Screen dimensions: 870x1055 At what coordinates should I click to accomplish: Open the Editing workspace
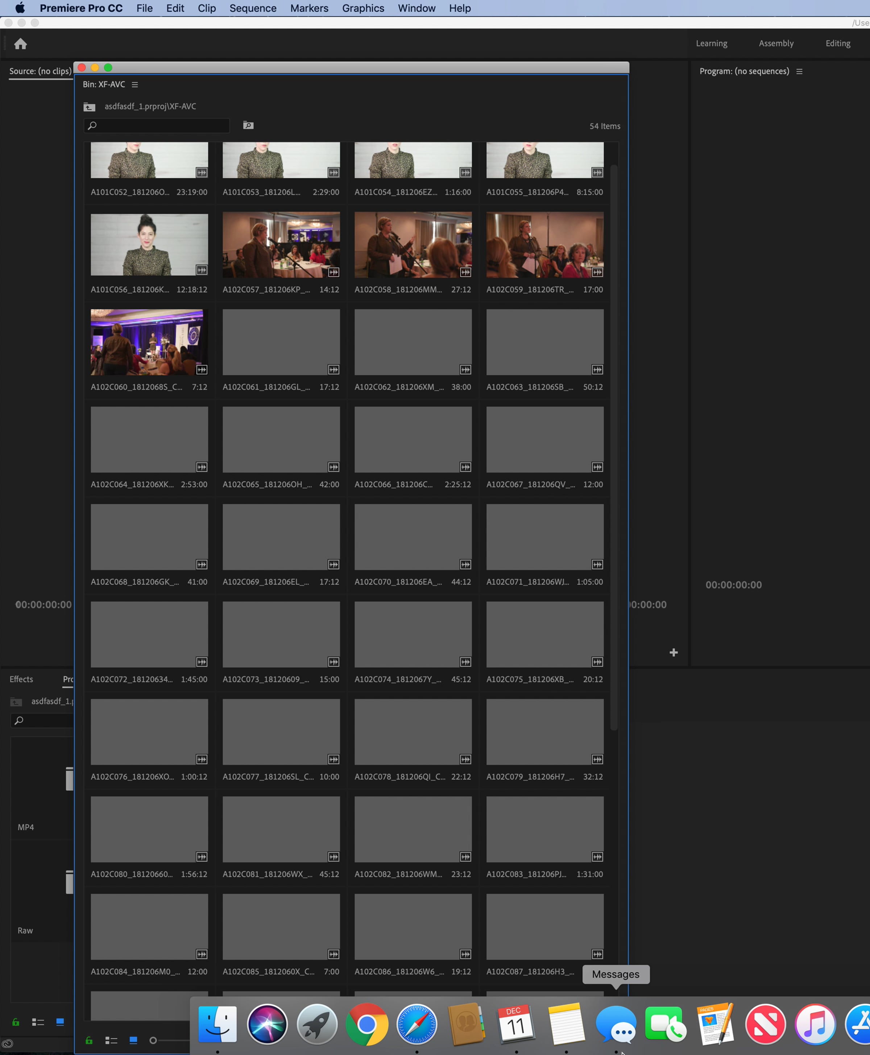(838, 44)
